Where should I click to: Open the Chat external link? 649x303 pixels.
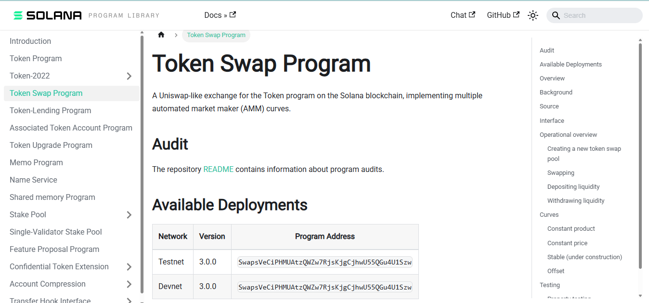[463, 15]
